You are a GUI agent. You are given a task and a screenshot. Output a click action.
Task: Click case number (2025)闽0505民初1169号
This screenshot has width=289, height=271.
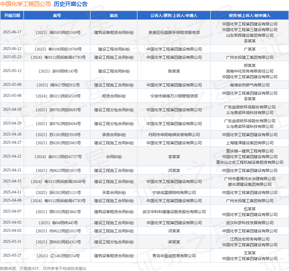58,32
